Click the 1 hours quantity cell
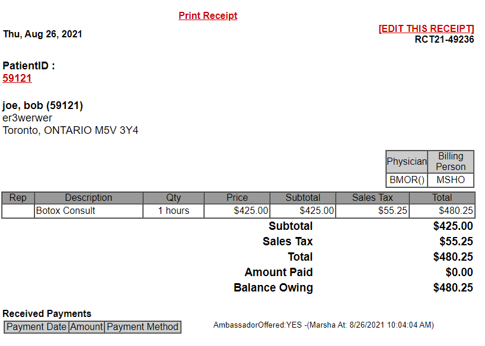Viewport: 485px width, 346px height. (x=173, y=211)
